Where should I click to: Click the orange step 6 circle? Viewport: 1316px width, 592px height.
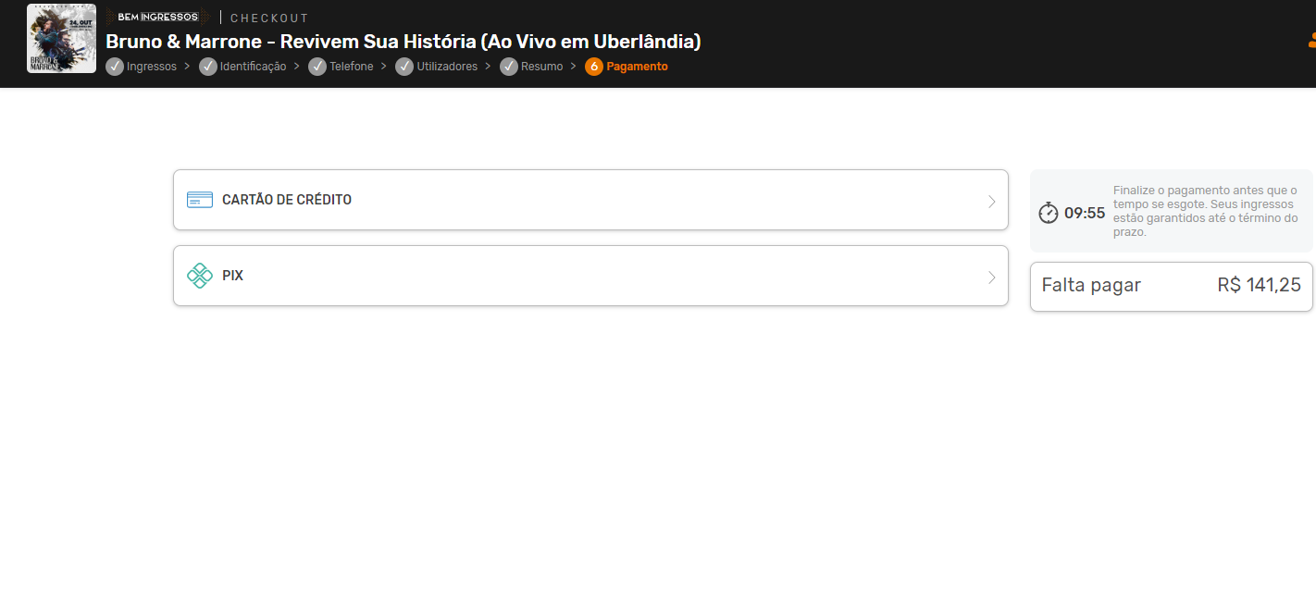[594, 67]
